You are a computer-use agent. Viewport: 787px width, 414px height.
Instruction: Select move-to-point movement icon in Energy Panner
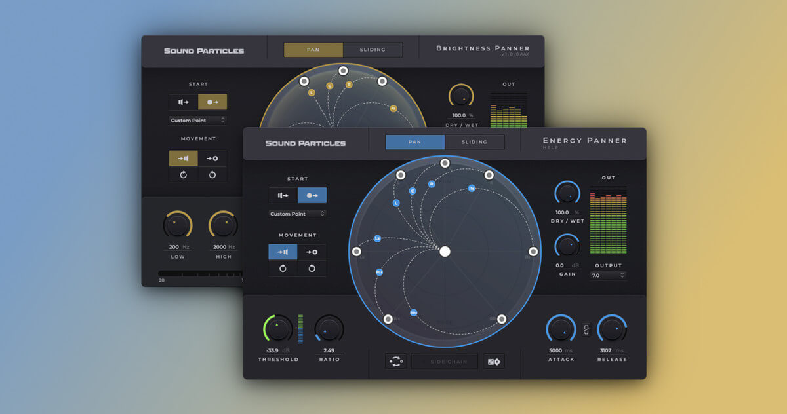point(312,252)
